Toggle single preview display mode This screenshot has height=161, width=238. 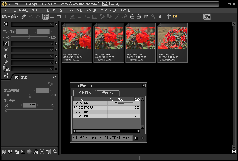click(x=59, y=17)
